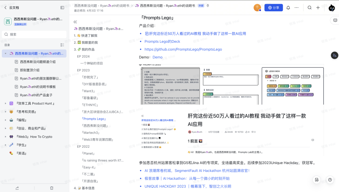
Task: Click first breadcrumb 西西弗斯没问题 说明书
Action: pyautogui.click(x=102, y=6)
